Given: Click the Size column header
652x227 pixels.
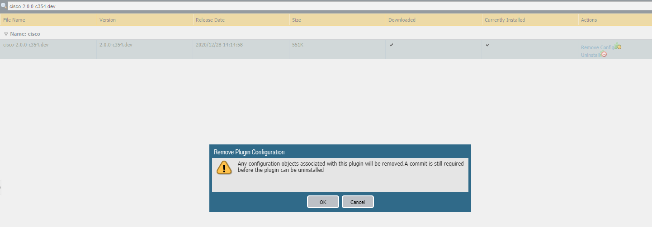Looking at the screenshot, I should point(337,20).
